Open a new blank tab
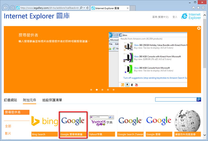The height and width of the screenshot is (141, 208). tap(133, 8)
